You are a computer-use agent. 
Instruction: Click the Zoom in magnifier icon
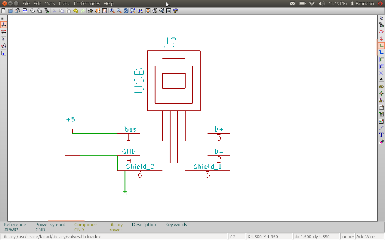112,11
